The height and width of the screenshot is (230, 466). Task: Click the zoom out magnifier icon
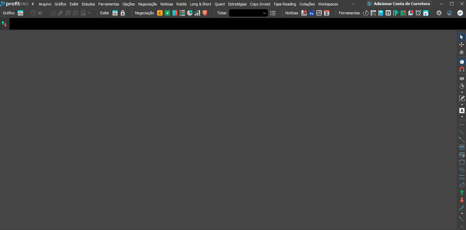pyautogui.click(x=75, y=13)
